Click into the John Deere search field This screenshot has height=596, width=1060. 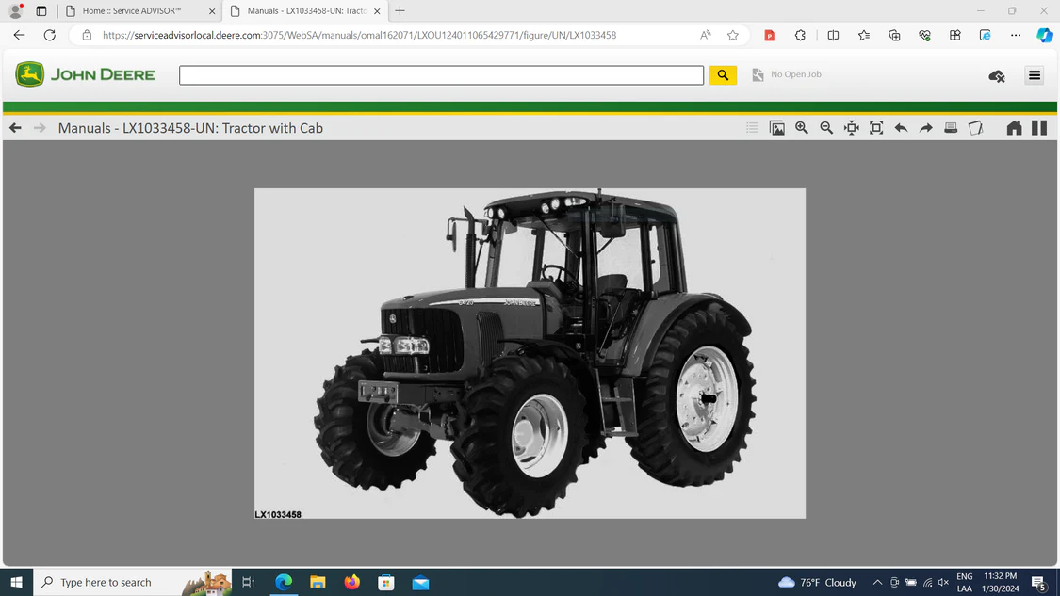click(x=441, y=75)
